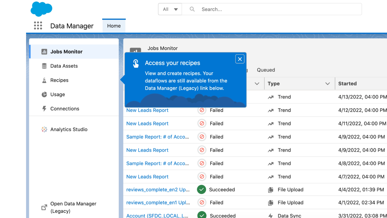Switch to the Home tab
Image resolution: width=387 pixels, height=218 pixels.
(x=114, y=26)
